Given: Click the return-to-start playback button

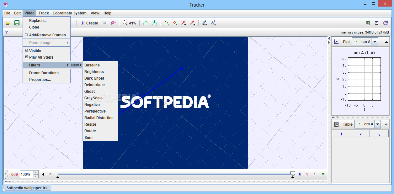Looking at the screenshot, I should [43, 174].
